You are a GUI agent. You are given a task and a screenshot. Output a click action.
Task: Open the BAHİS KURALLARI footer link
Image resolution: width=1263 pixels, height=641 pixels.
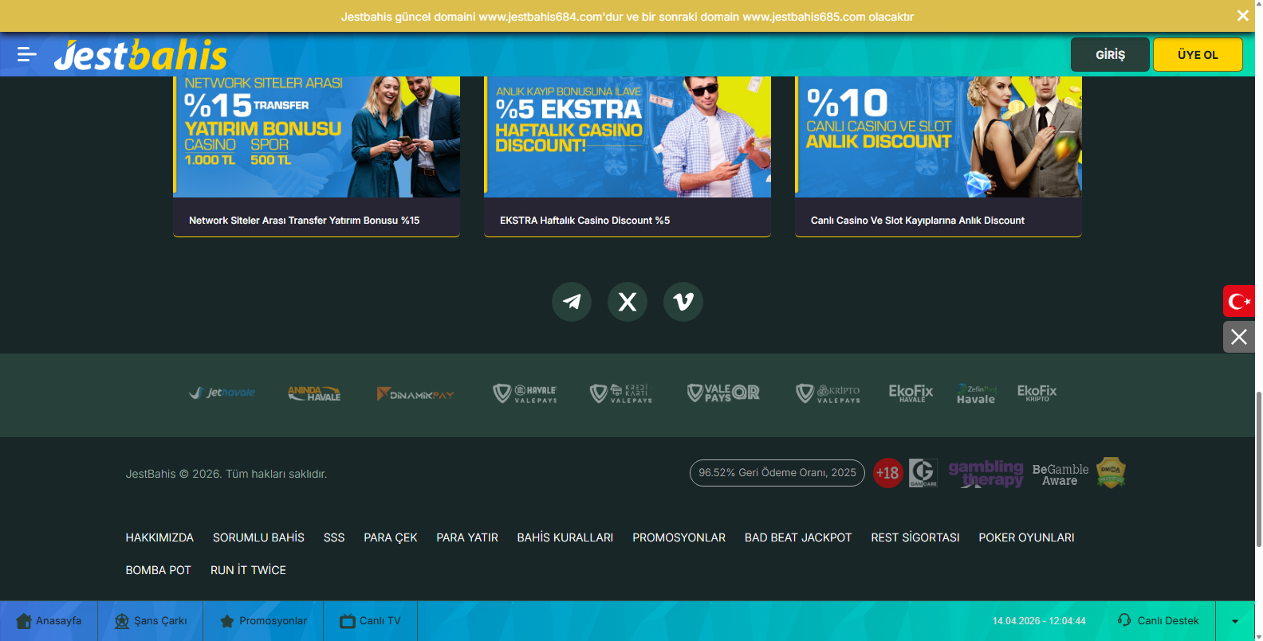[x=565, y=537]
